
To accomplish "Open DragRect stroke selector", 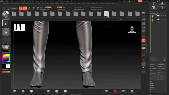I will click(x=6, y=23).
